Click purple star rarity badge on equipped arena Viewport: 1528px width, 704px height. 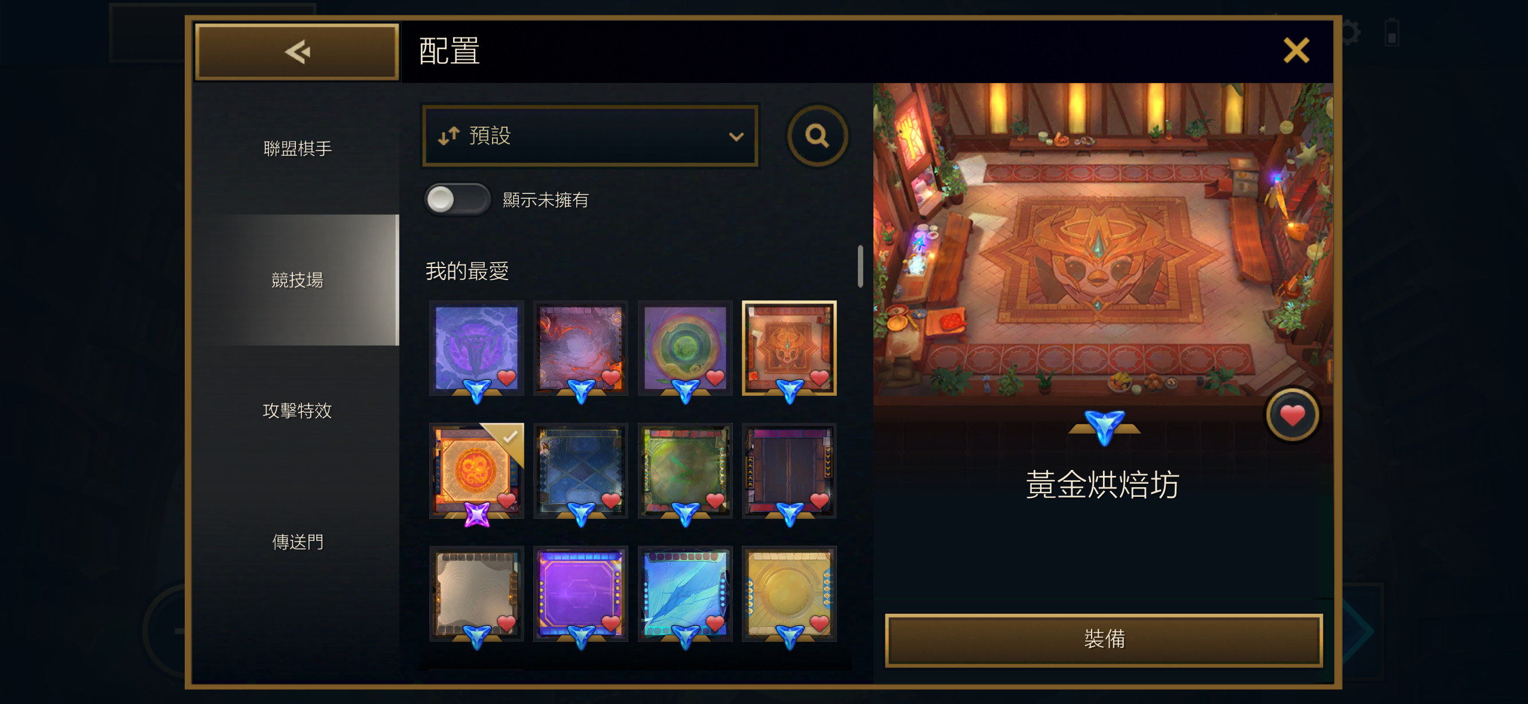coord(477,514)
